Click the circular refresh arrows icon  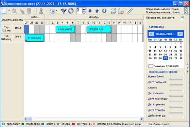(71, 11)
